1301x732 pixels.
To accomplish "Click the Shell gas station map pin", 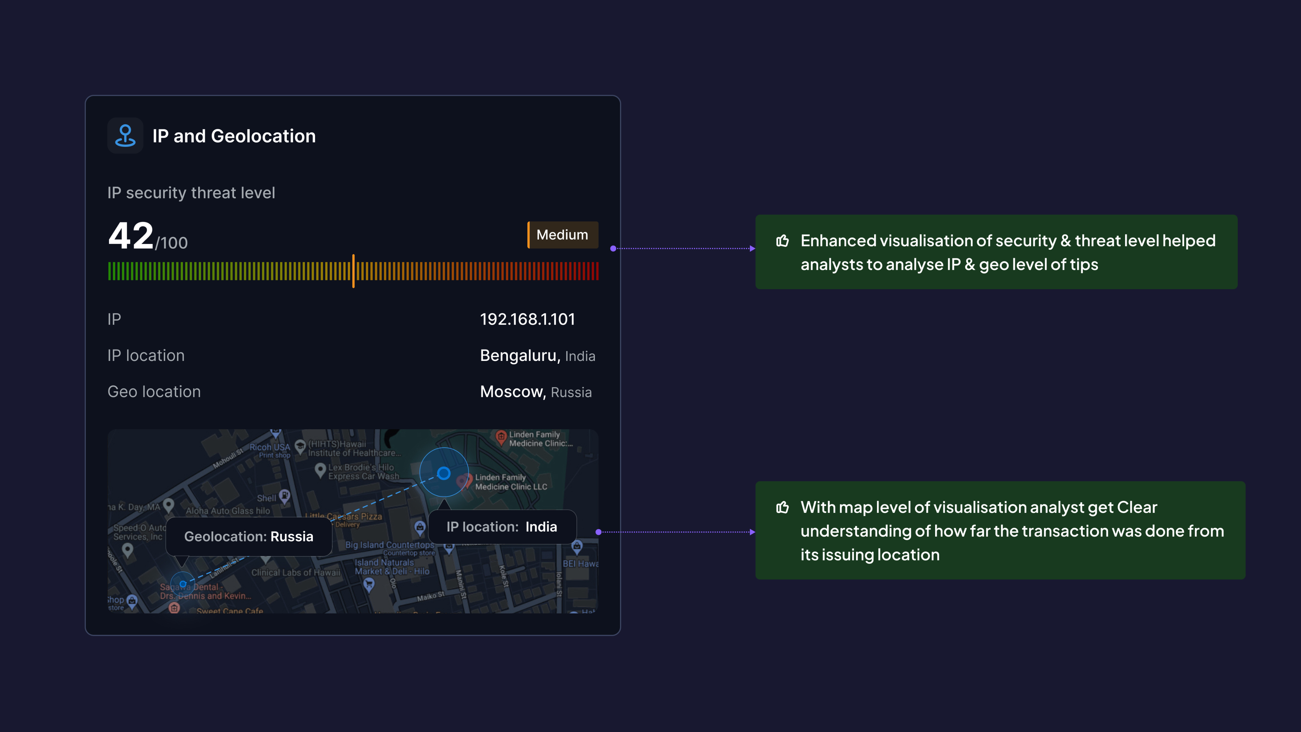I will coord(285,495).
